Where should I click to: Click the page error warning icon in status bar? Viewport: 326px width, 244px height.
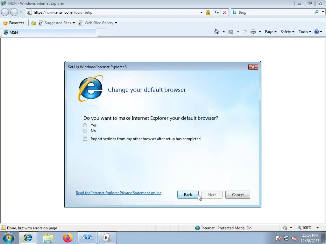pos(3,228)
